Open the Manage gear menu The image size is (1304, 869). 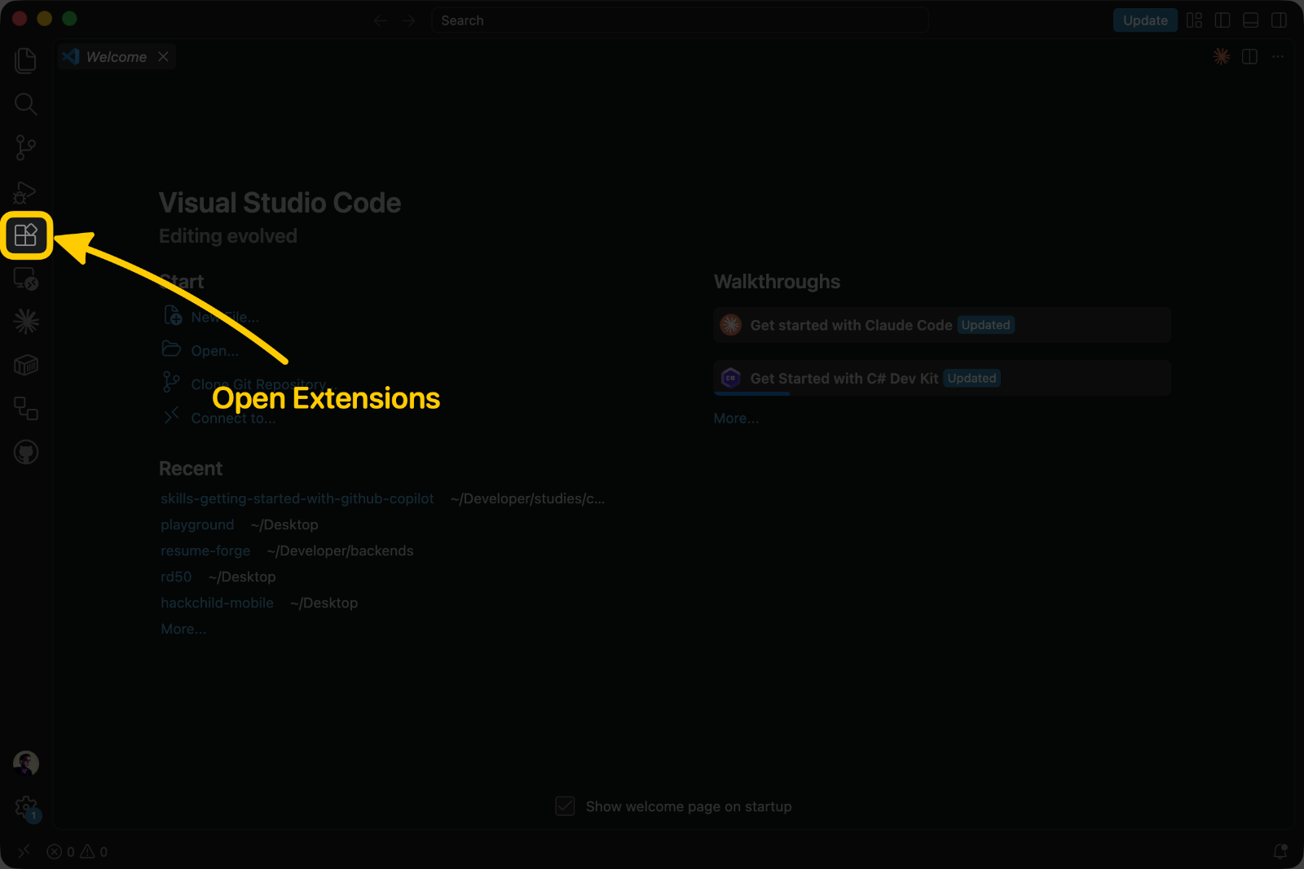tap(26, 807)
